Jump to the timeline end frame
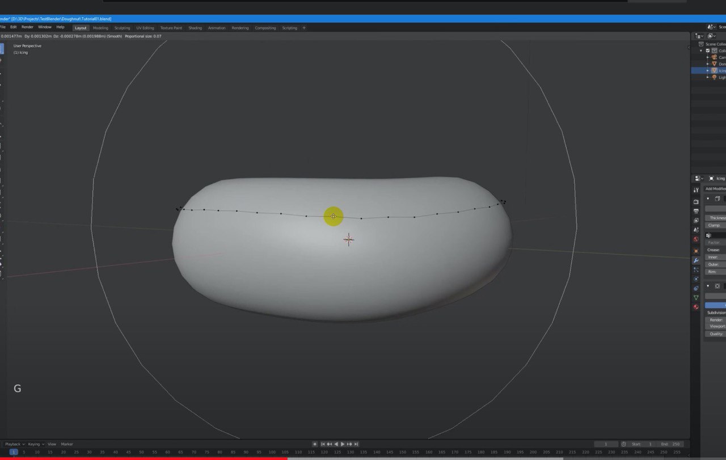Image resolution: width=726 pixels, height=460 pixels. click(356, 444)
